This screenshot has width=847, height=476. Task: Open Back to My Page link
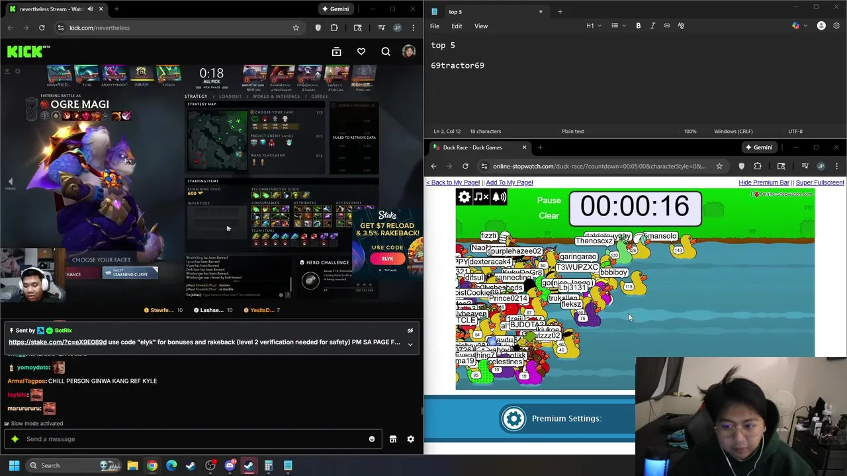[453, 182]
